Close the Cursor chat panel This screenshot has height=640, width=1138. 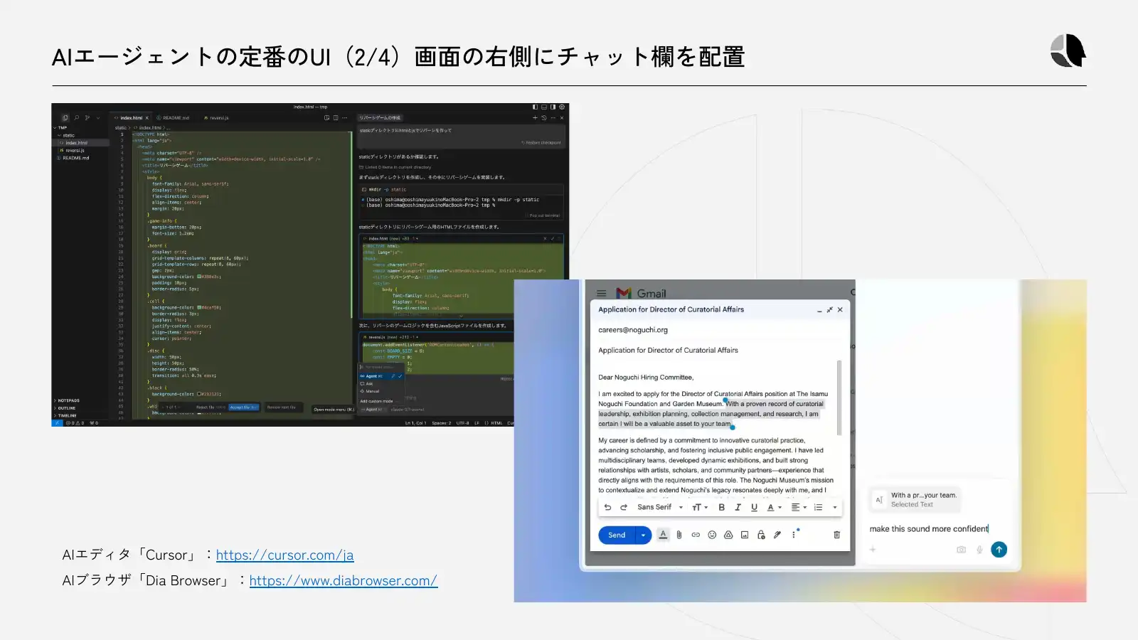tap(562, 118)
